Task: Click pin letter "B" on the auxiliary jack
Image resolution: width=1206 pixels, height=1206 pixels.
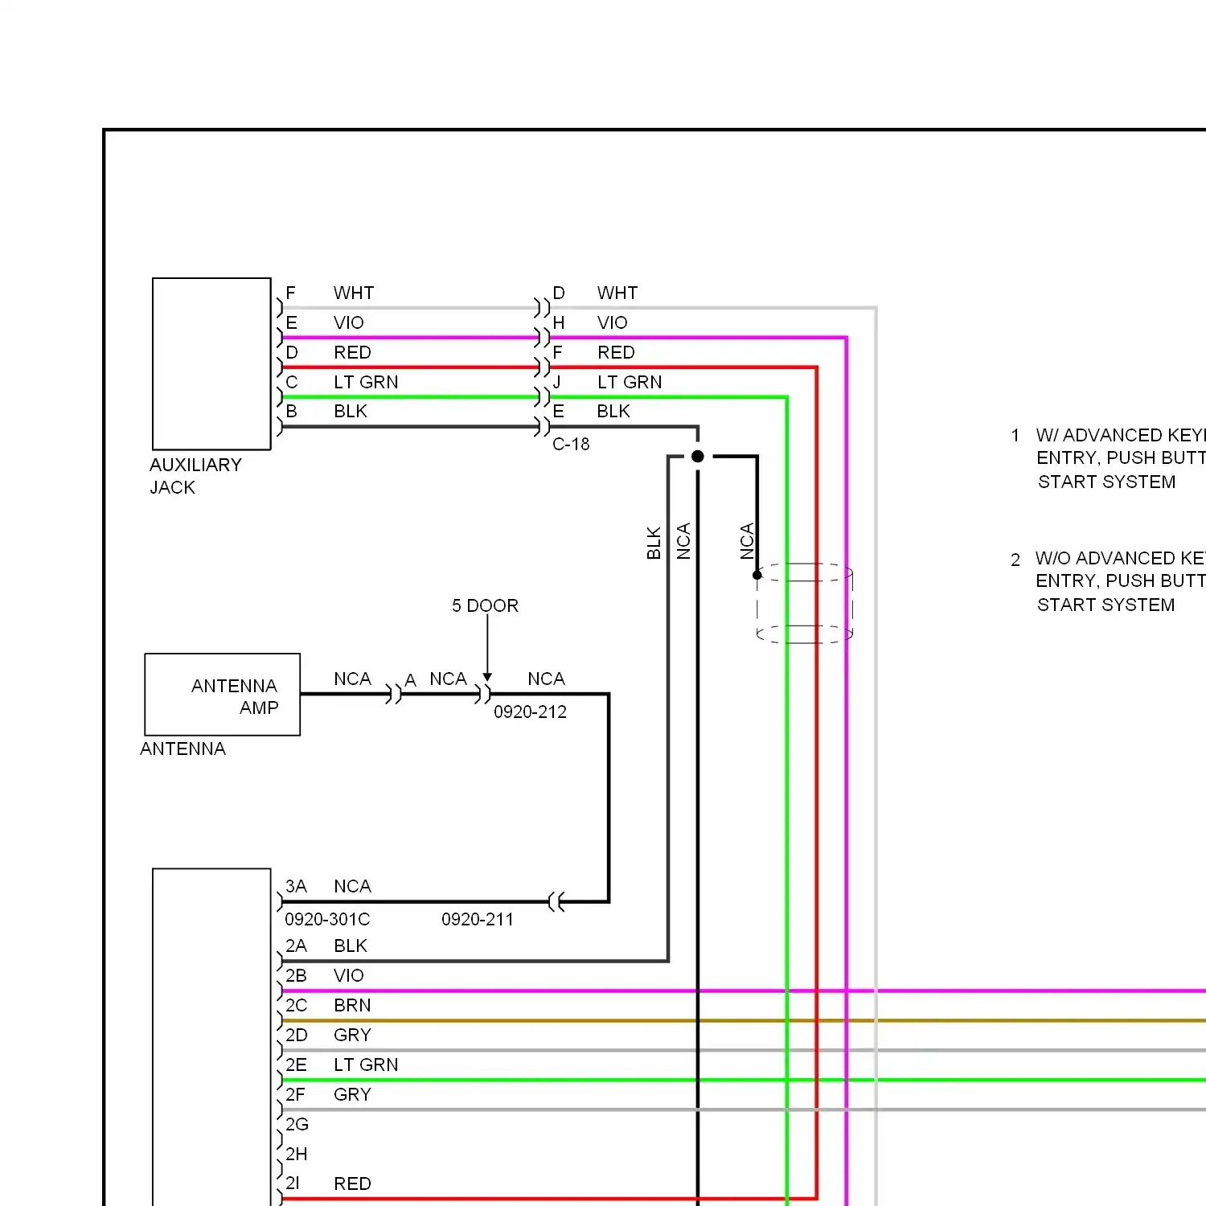Action: tap(291, 411)
